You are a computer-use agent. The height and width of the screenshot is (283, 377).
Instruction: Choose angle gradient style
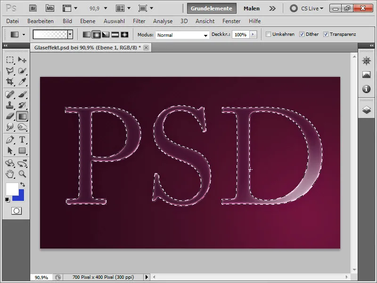click(x=106, y=34)
